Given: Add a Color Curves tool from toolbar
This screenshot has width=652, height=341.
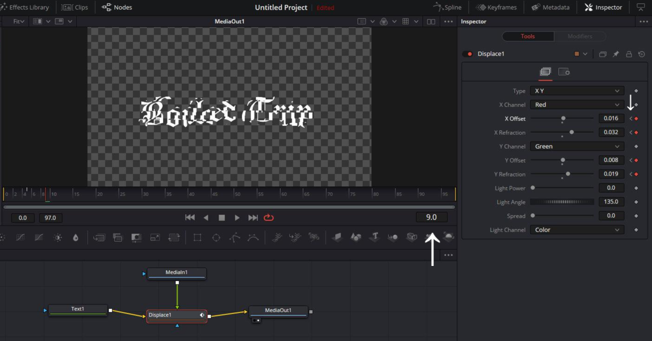Looking at the screenshot, I should tap(20, 237).
